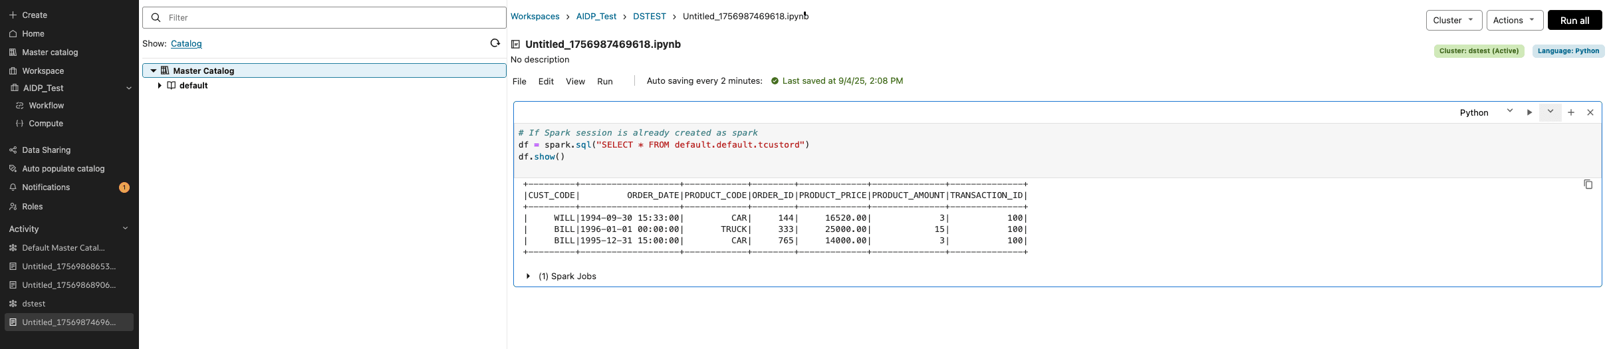Go to AIDP_Test breadcrumb
The width and height of the screenshot is (1607, 349).
[x=596, y=16]
